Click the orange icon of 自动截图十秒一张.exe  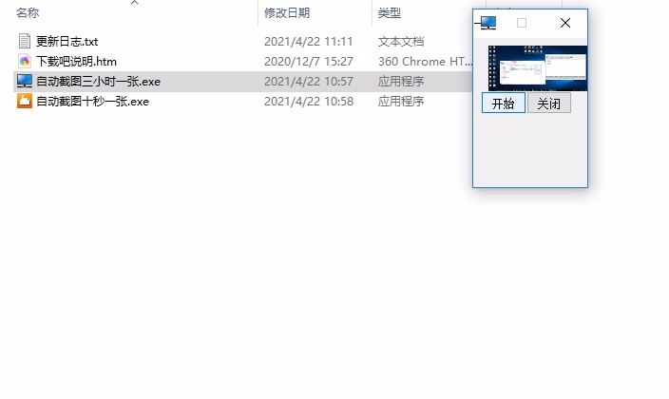click(25, 101)
